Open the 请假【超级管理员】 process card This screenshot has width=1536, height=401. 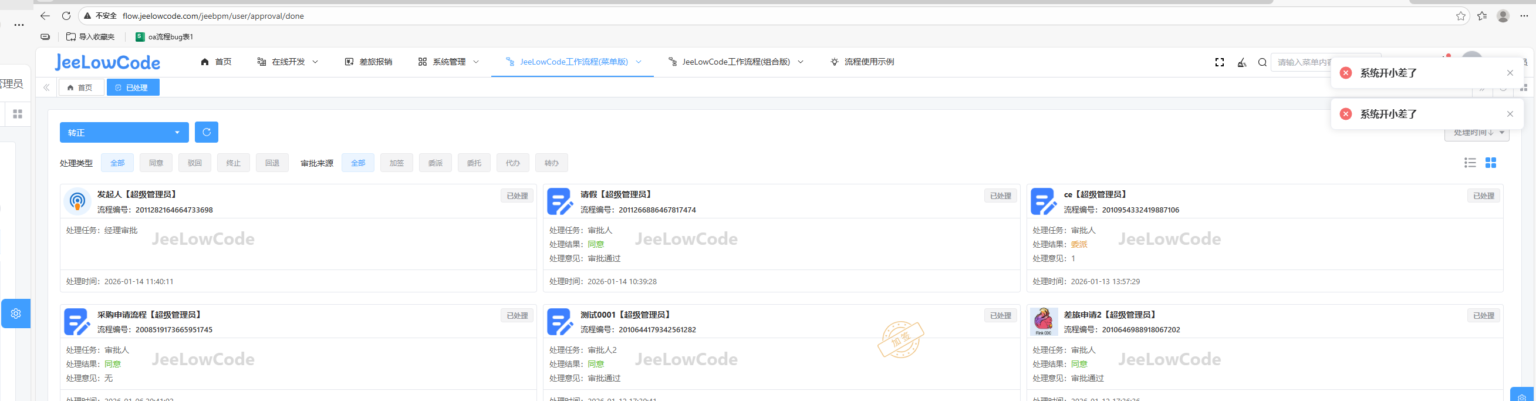click(x=616, y=194)
